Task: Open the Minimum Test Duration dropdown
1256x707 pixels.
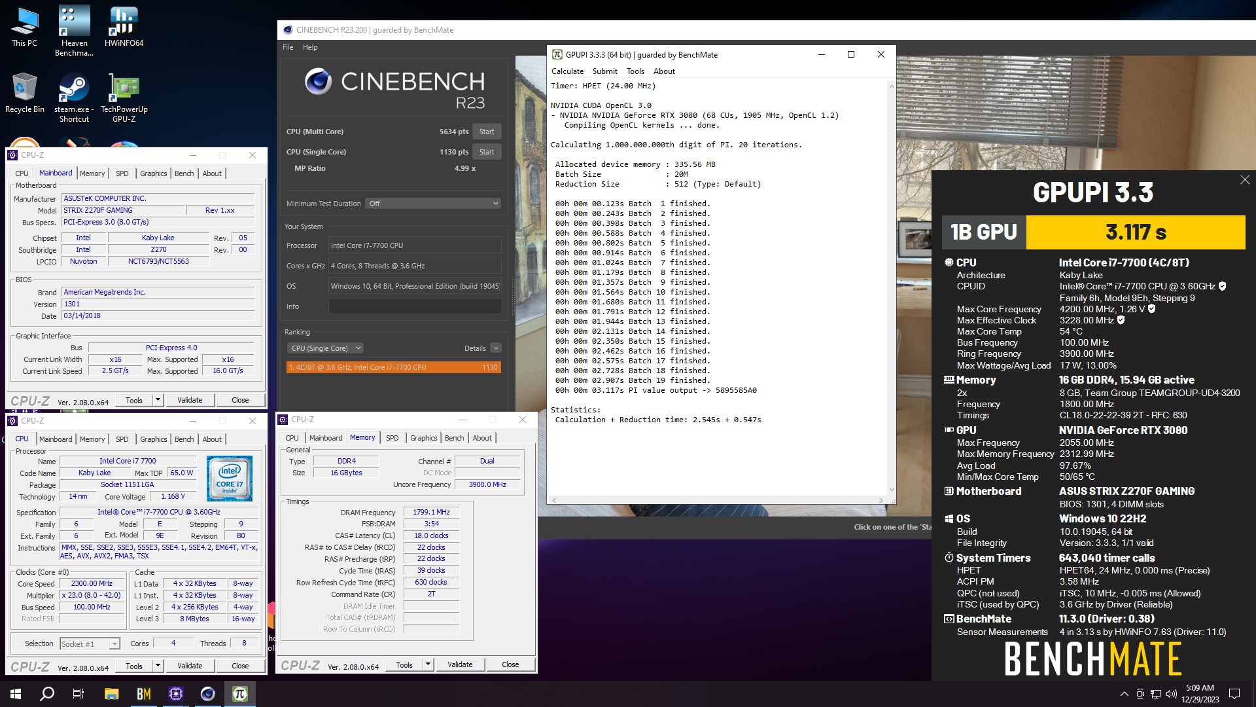Action: coord(433,204)
